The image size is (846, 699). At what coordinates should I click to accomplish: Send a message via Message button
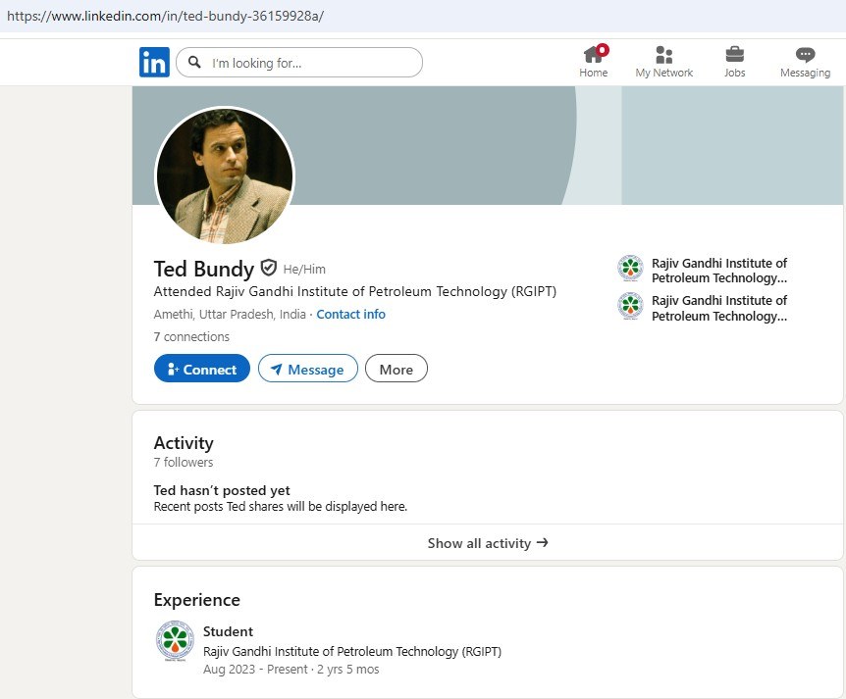click(307, 369)
